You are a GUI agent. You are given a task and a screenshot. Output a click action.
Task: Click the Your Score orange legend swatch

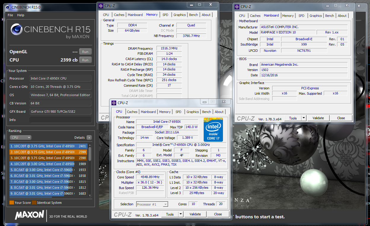tap(12, 203)
